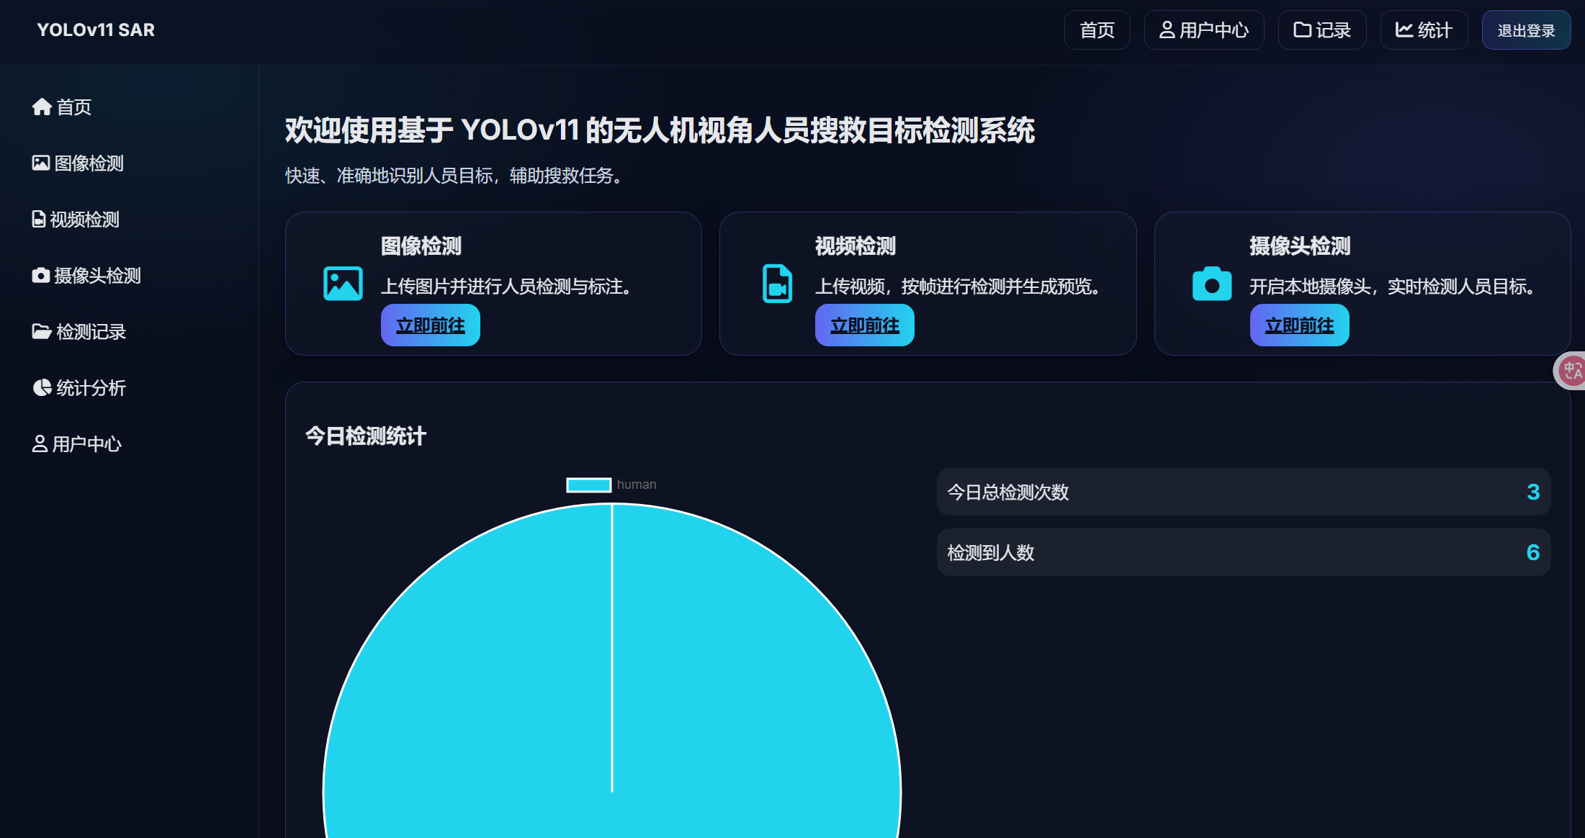Click the value 3 for total detections

click(x=1533, y=492)
